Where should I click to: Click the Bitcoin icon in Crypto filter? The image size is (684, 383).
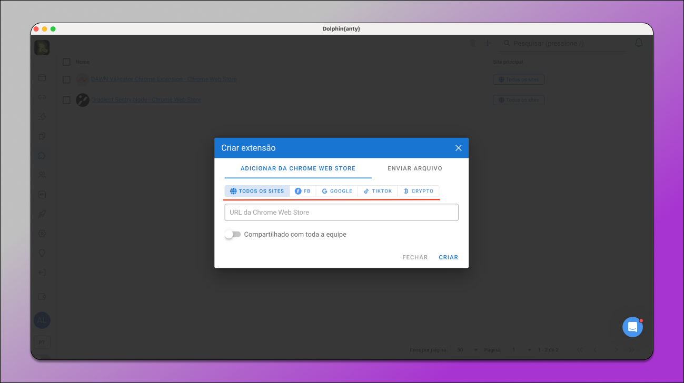[406, 191]
